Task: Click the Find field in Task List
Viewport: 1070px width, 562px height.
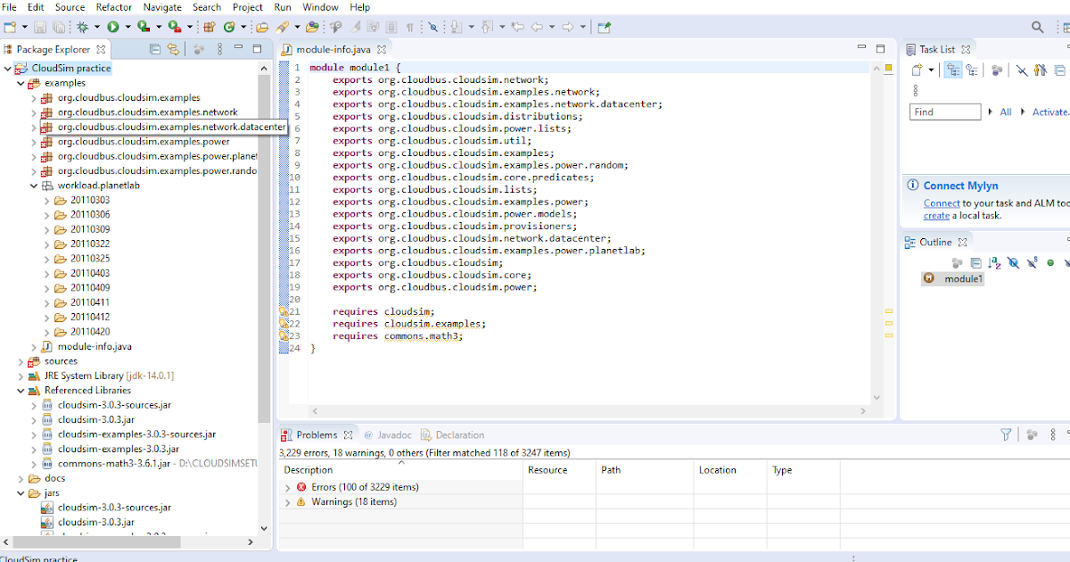Action: point(944,112)
